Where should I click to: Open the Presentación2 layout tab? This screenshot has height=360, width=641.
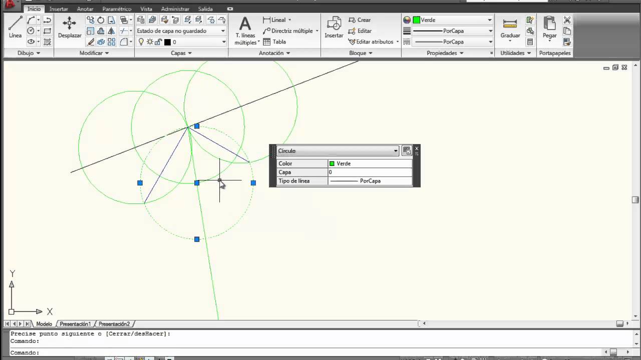[x=114, y=324]
